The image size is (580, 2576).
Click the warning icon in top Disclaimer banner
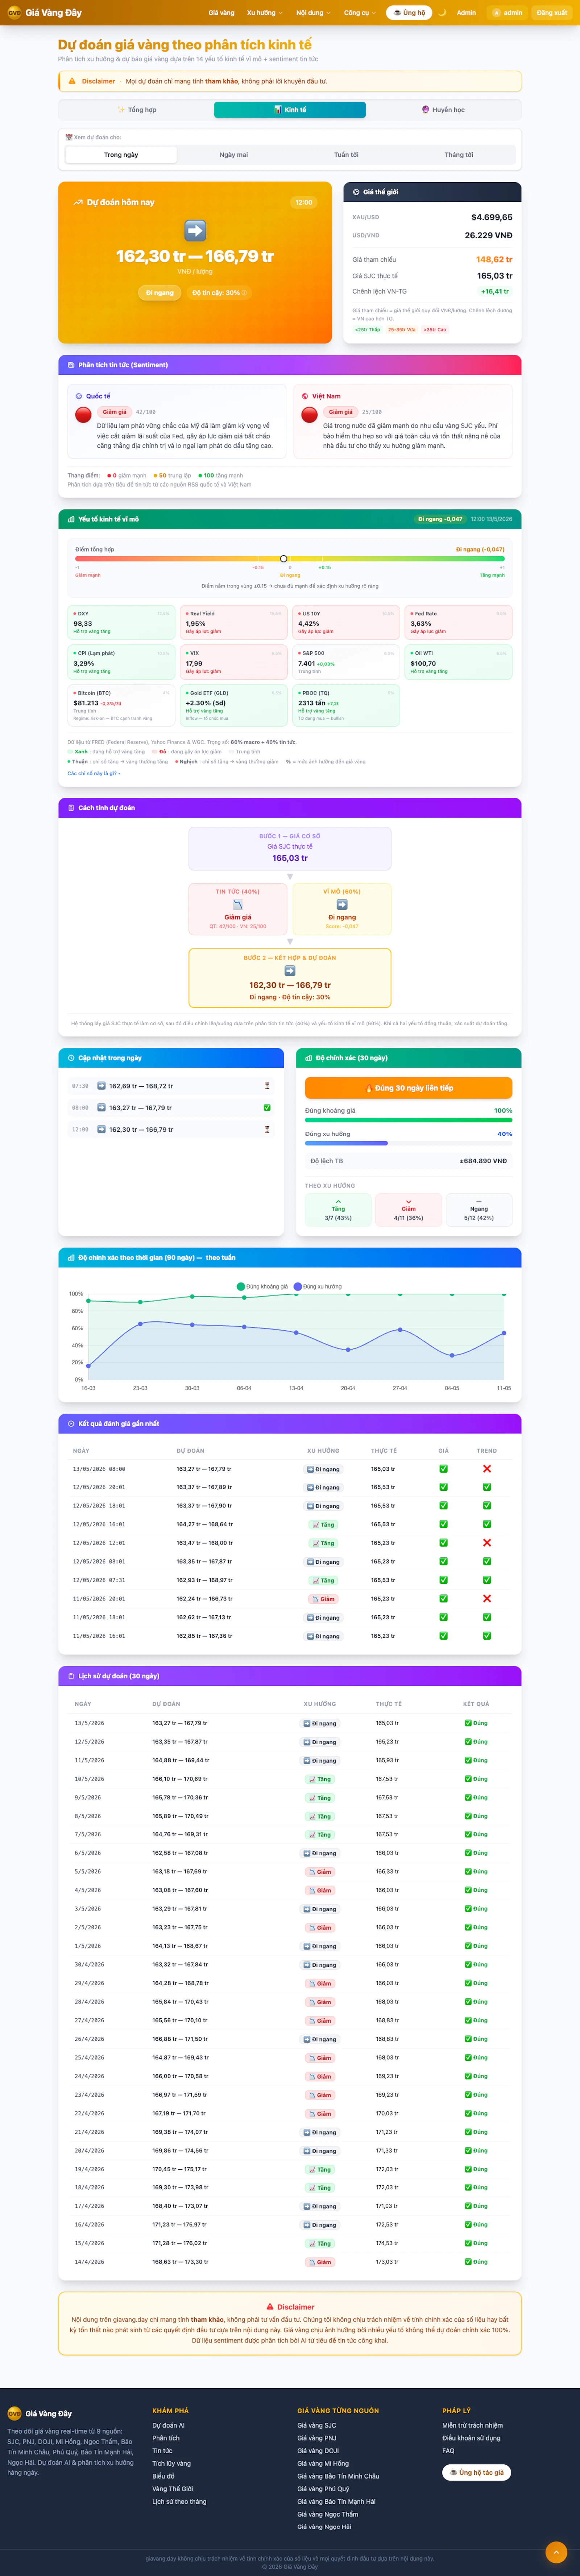(72, 81)
